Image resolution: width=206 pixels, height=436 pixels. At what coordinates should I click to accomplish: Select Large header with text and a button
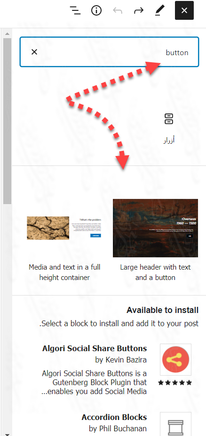(156, 272)
